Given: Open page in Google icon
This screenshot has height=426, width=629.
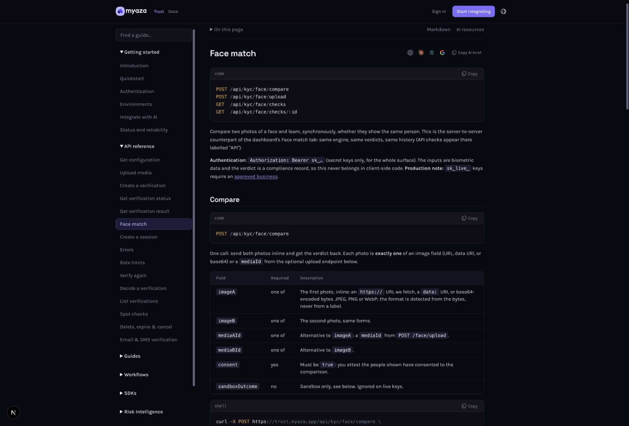Looking at the screenshot, I should (442, 53).
